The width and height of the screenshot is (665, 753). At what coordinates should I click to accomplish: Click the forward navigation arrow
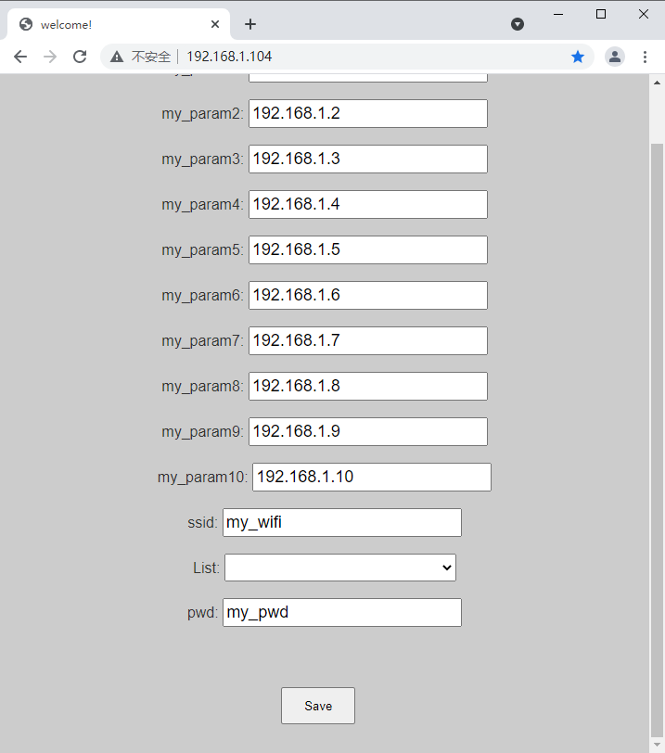coord(50,57)
